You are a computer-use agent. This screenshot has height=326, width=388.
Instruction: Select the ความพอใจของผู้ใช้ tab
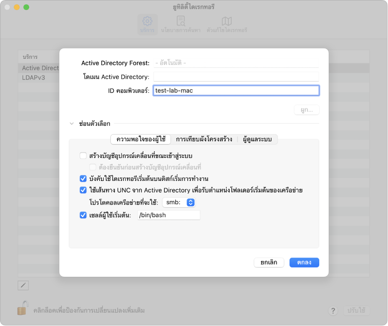(x=141, y=139)
